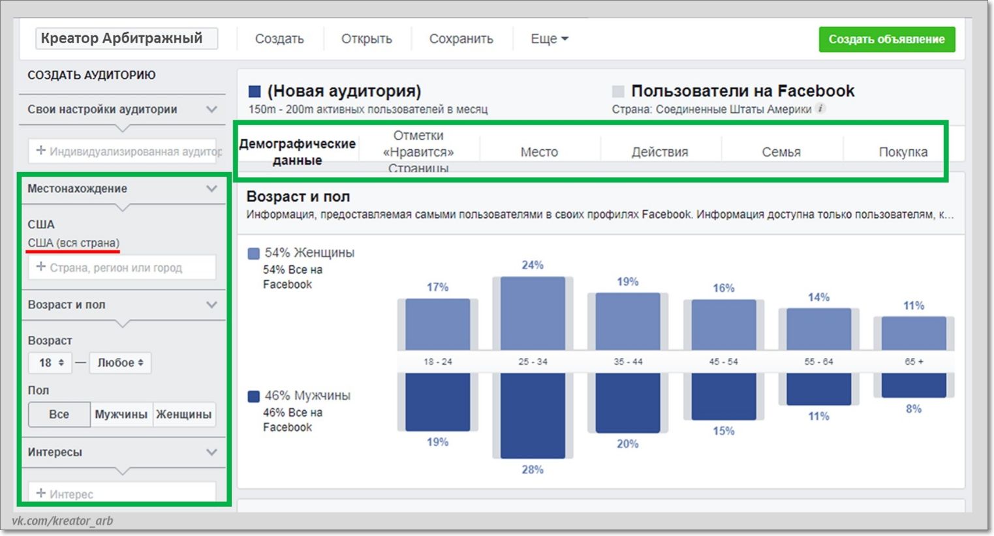Open the minimum age 18 dropdown
This screenshot has height=536, width=994.
click(50, 363)
